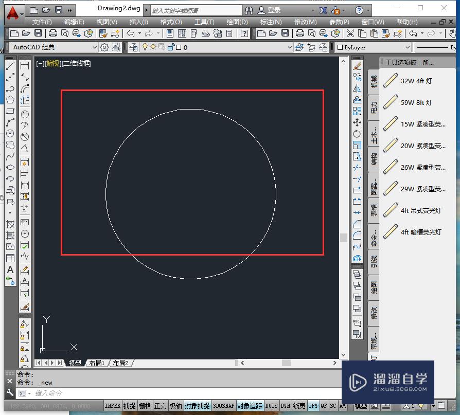The image size is (460, 415).
Task: Open the AutoCAD 经典 workspace dropdown
Action: pos(53,47)
